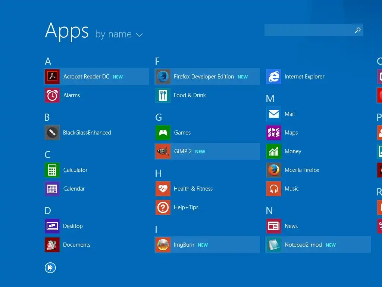Open the Documents icon
Screen dimensions: 382x287
pyautogui.click(x=52, y=244)
